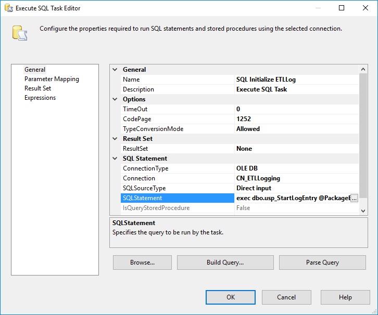This screenshot has height=315, width=378.
Task: Click scroll up arrow of property grid
Action: 363,69
